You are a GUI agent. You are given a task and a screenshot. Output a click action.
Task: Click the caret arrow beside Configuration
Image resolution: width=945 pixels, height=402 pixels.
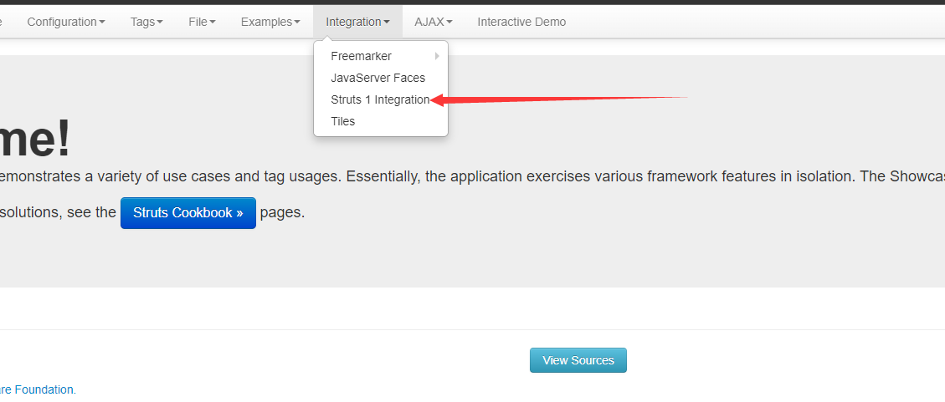(x=102, y=23)
